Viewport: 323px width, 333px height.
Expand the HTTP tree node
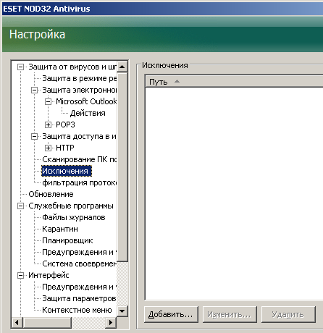pyautogui.click(x=49, y=148)
